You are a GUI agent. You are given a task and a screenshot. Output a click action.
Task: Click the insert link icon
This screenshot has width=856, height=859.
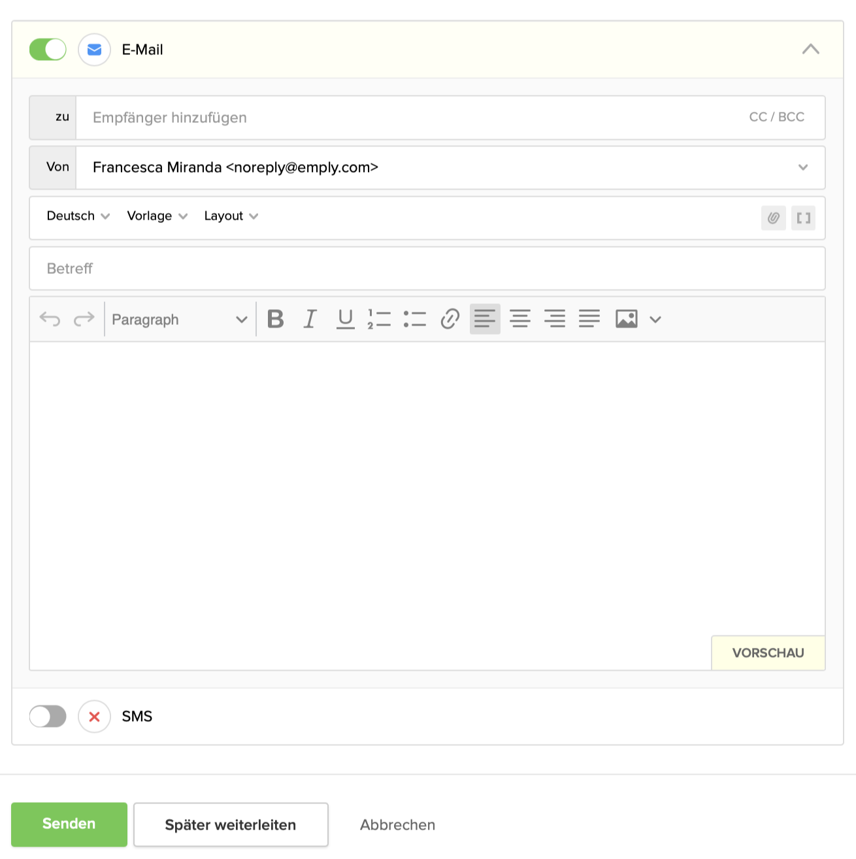[x=450, y=319]
